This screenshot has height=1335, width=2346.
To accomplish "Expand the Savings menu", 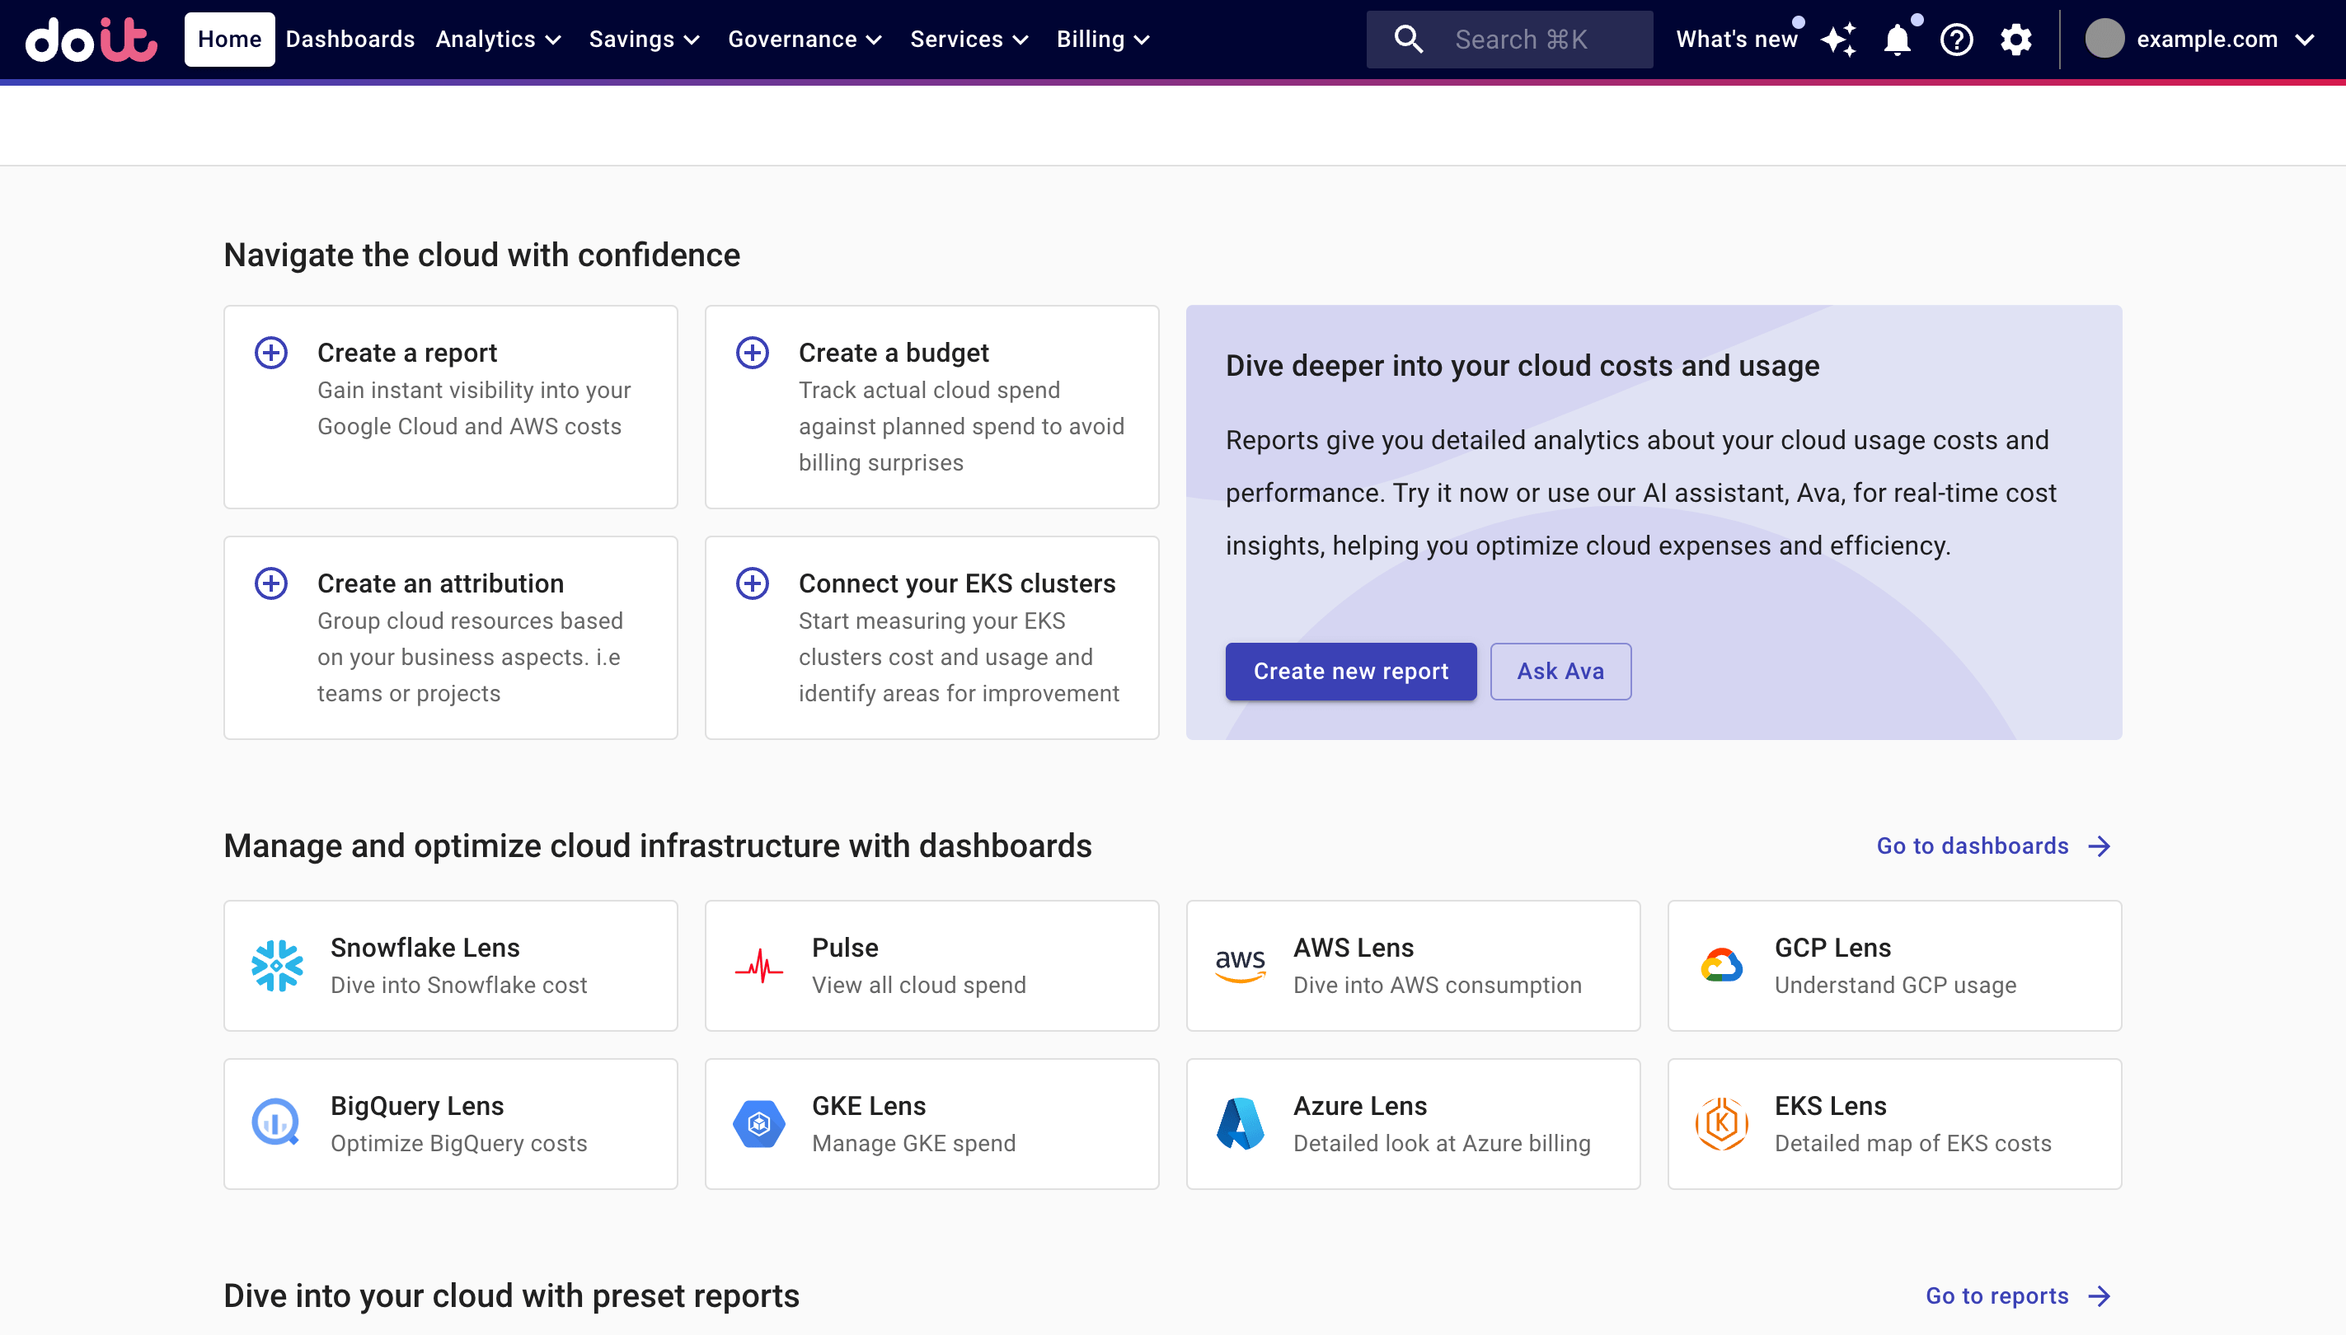I will (x=645, y=40).
